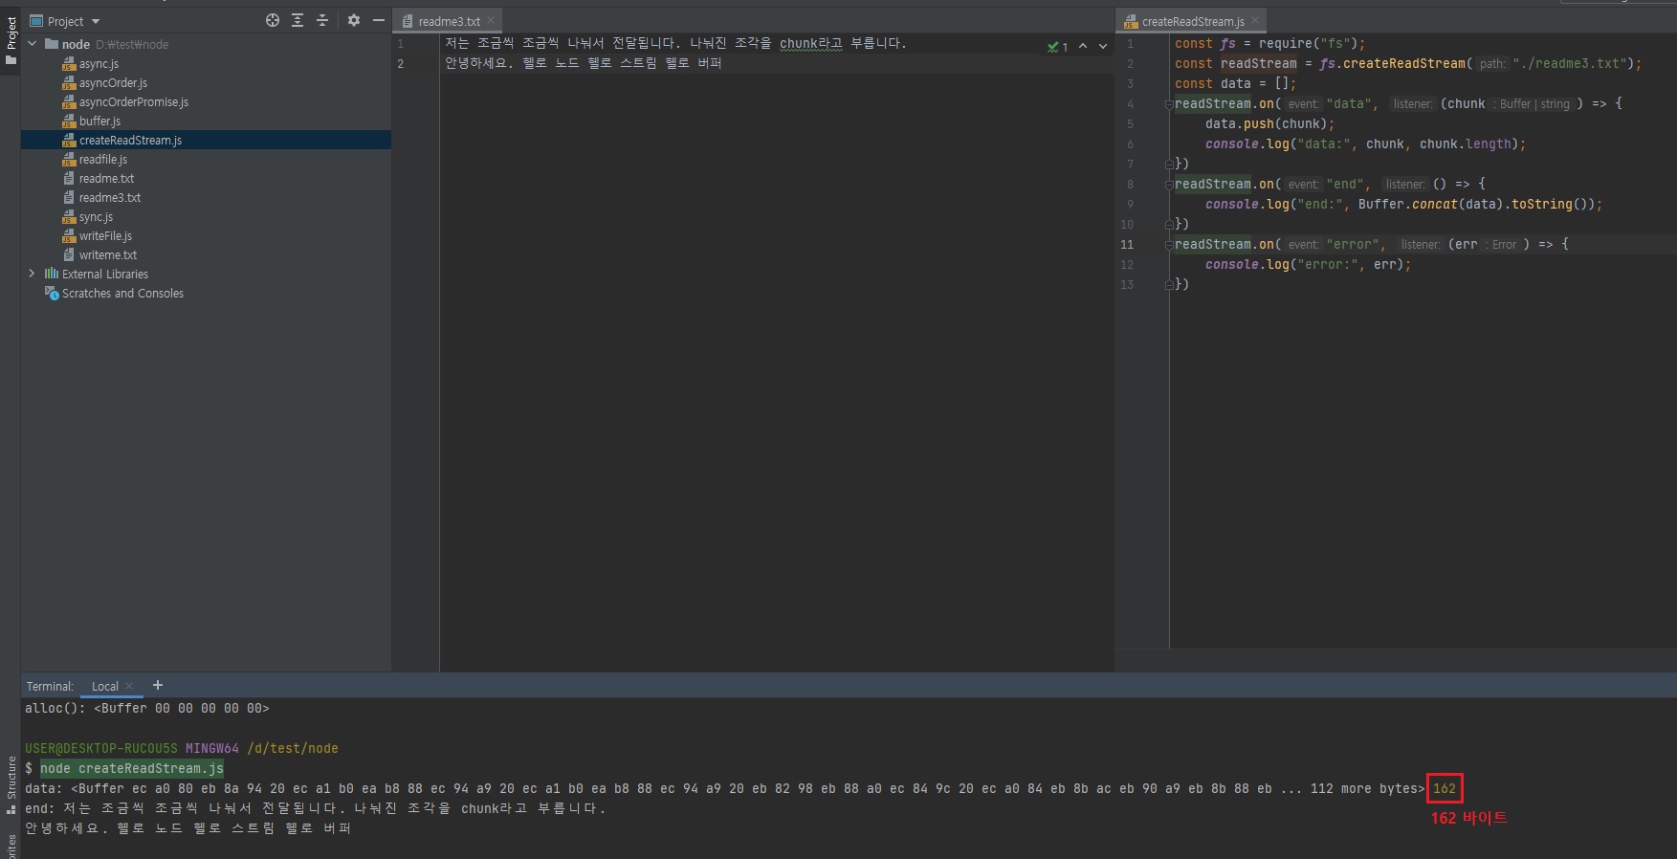Select readme.txt in project tree
This screenshot has width=1677, height=859.
106,179
